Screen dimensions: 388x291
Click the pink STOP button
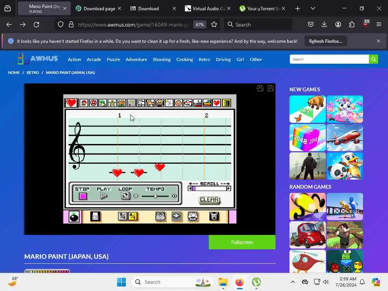click(83, 196)
